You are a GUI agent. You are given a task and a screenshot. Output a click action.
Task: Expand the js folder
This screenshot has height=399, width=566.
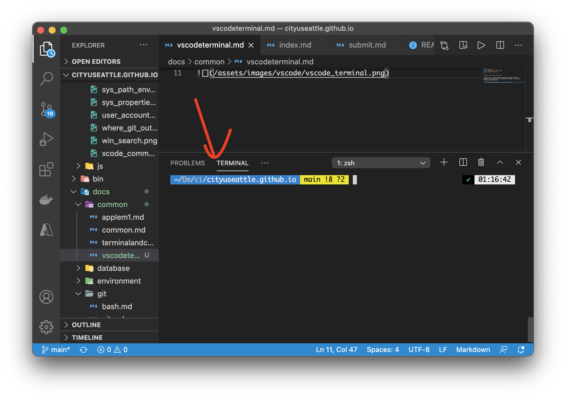[x=109, y=166]
